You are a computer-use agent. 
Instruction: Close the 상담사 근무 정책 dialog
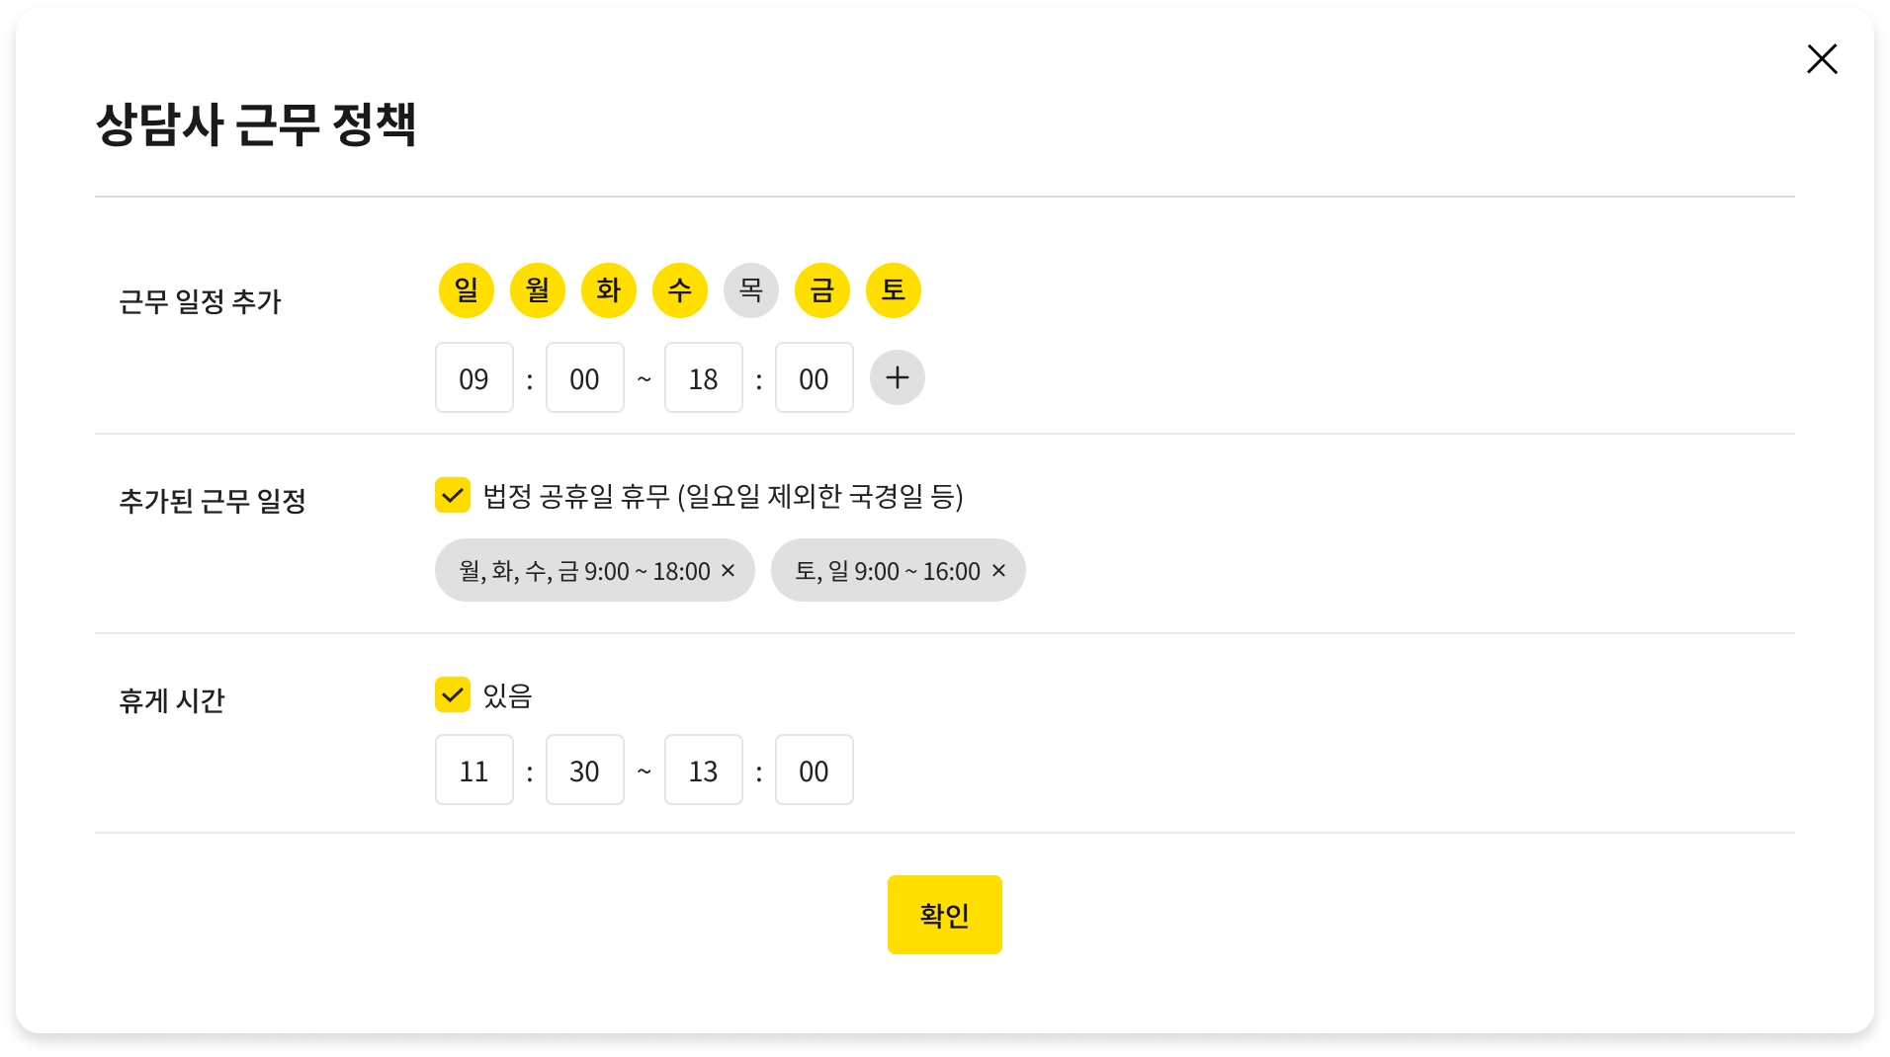(1821, 59)
